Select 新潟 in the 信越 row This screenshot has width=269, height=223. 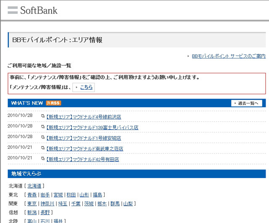(32, 212)
